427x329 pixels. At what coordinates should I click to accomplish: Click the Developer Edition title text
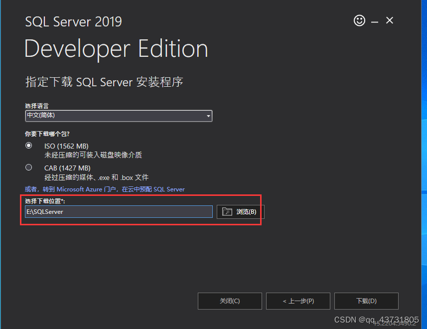pyautogui.click(x=116, y=49)
